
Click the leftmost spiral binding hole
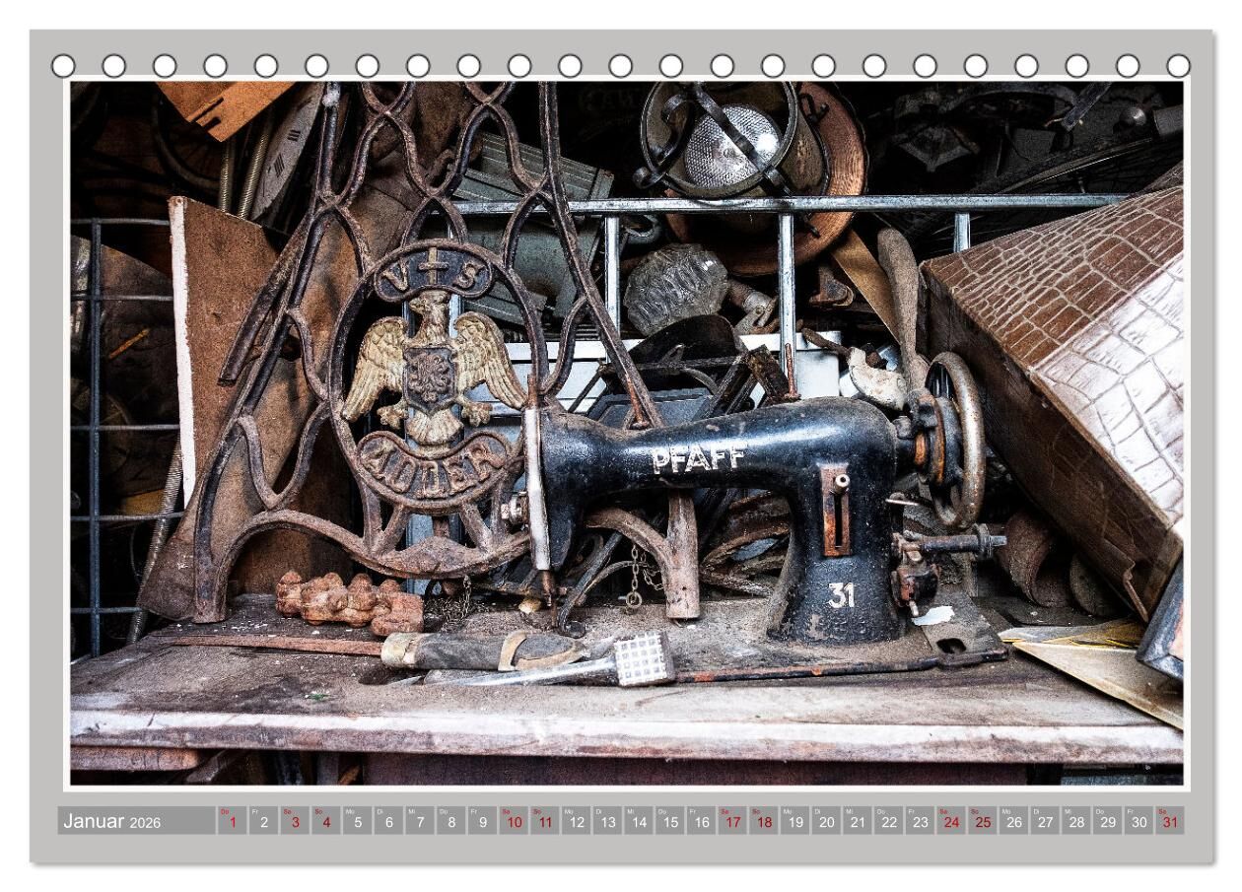63,66
